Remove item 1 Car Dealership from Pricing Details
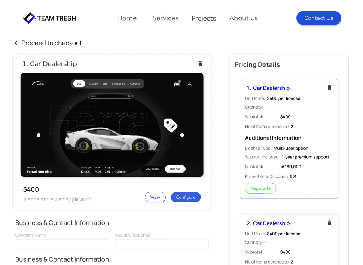The width and height of the screenshot is (363, 265). click(x=329, y=88)
